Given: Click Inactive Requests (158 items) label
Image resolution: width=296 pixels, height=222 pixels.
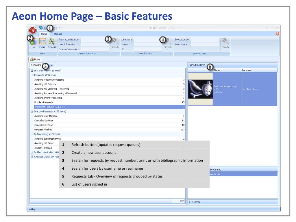Looking at the screenshot, I should pyautogui.click(x=50, y=111).
